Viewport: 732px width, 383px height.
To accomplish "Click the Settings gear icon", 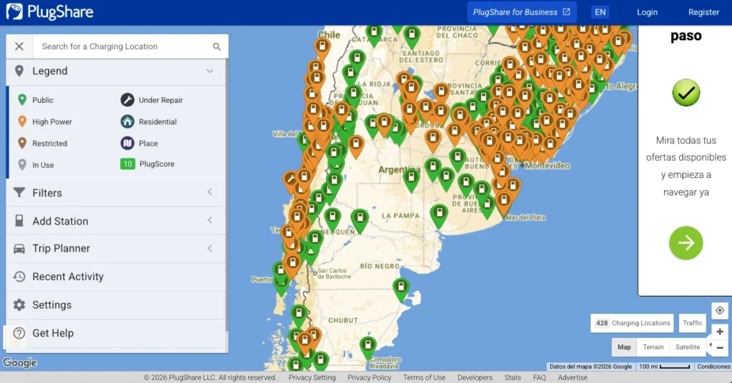I will (19, 304).
